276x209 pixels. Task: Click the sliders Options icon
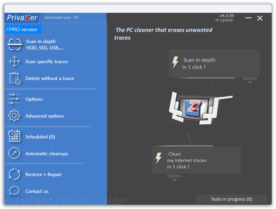(15, 99)
